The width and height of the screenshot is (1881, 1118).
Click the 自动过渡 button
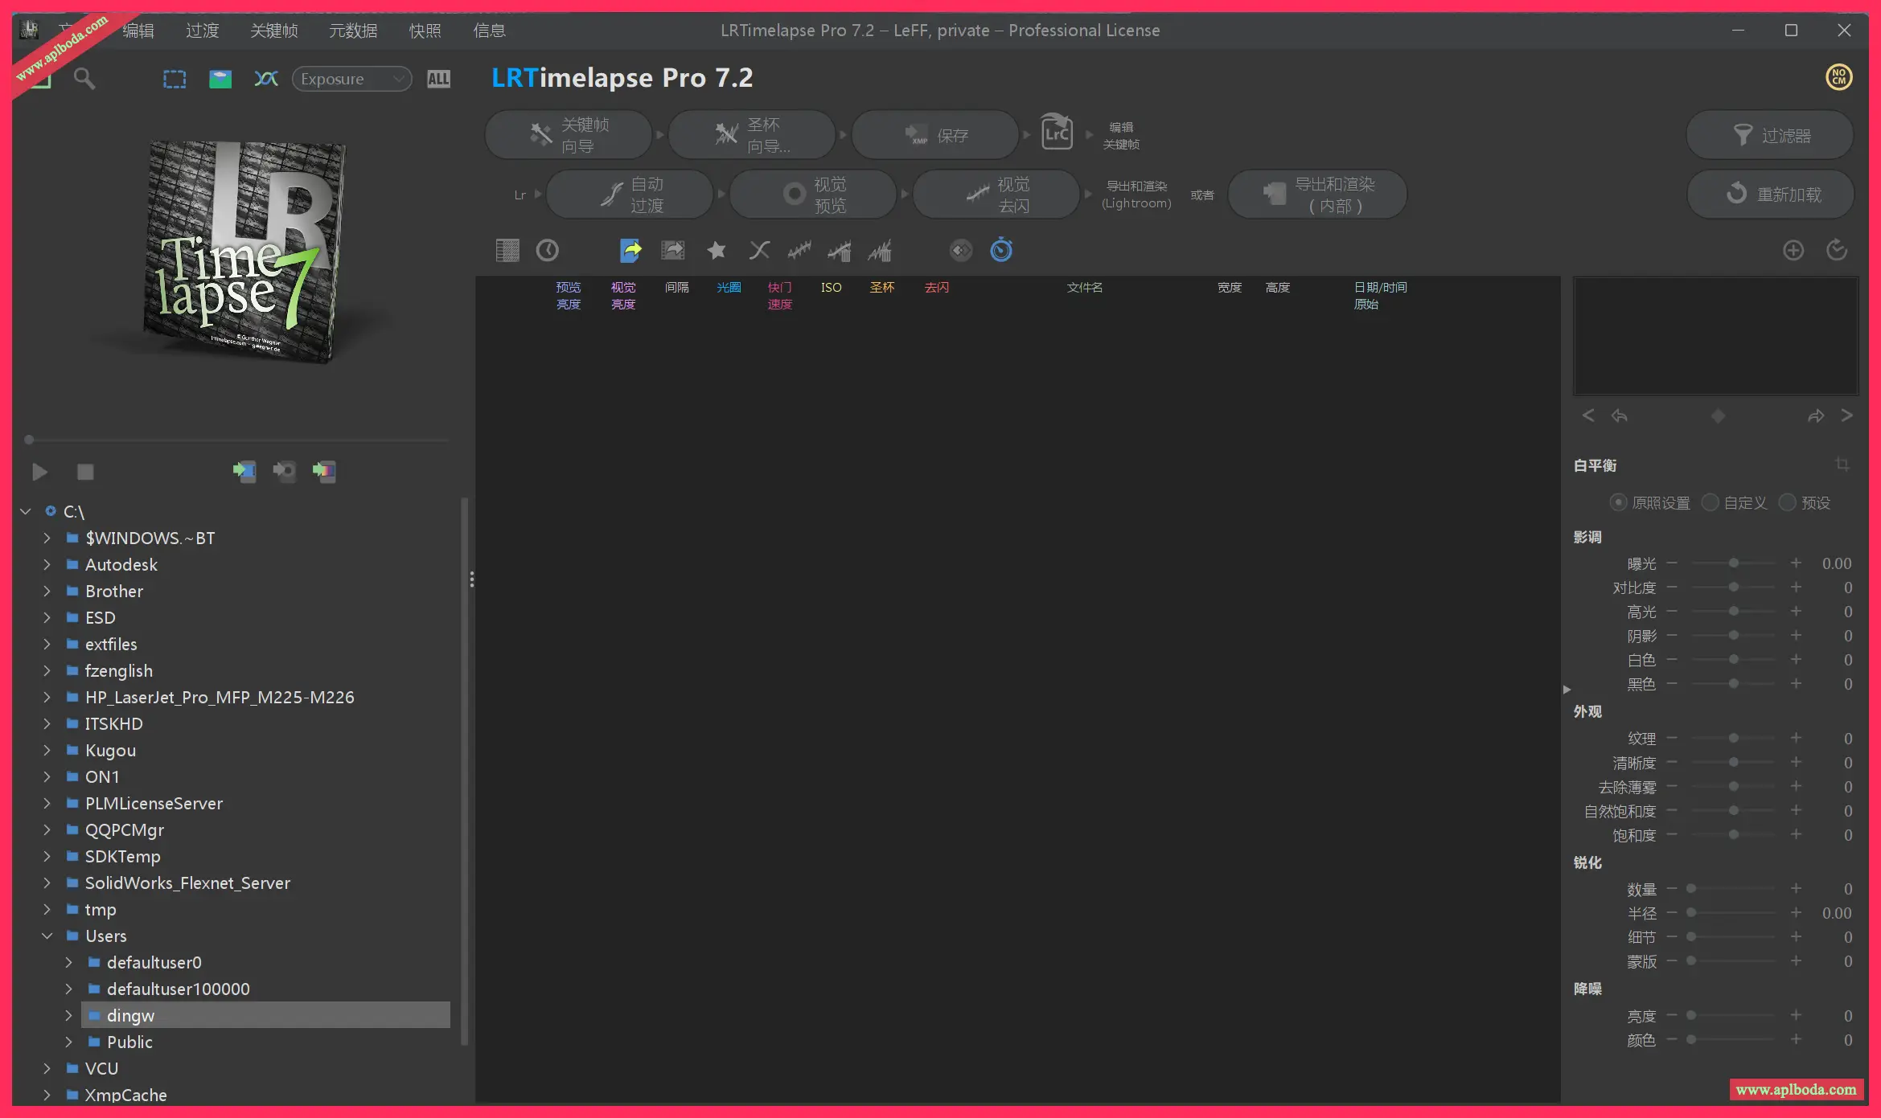click(x=629, y=195)
